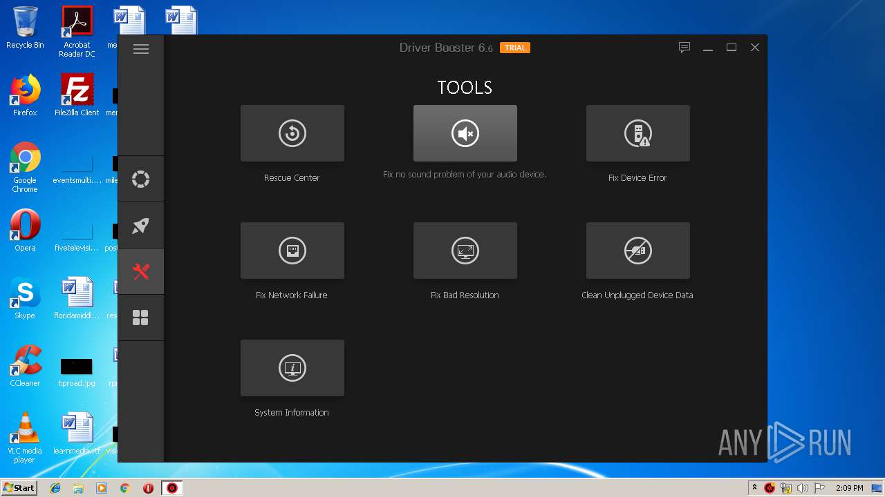Click the System Information label
The height and width of the screenshot is (497, 885).
point(292,412)
